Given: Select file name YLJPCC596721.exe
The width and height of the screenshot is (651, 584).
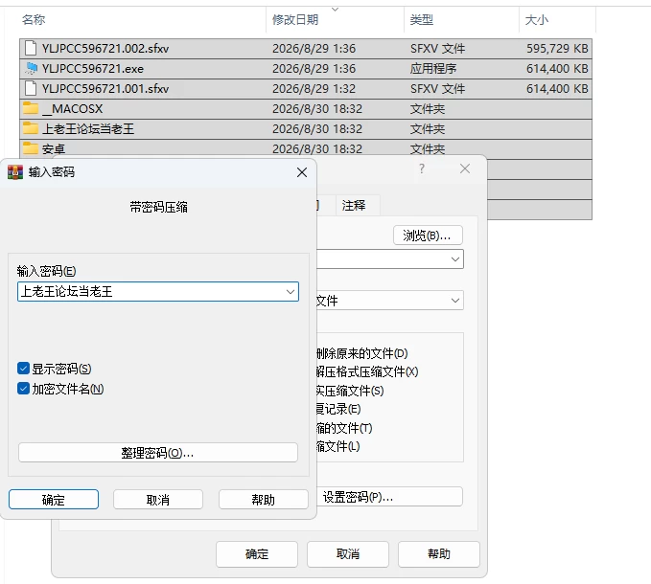Looking at the screenshot, I should point(93,68).
